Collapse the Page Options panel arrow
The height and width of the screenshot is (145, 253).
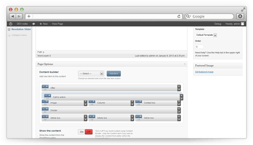pos(185,64)
